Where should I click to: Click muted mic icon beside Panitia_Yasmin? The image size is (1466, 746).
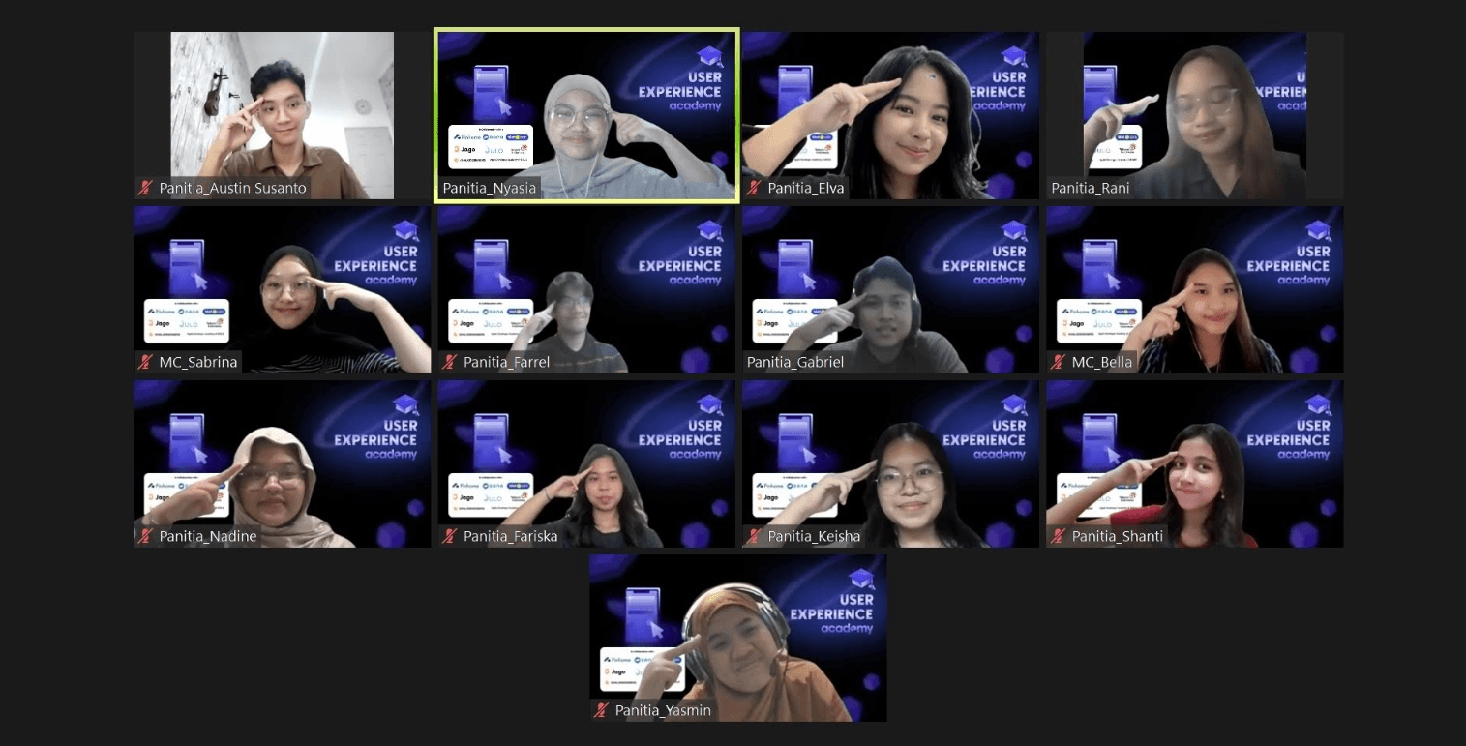[x=602, y=710]
